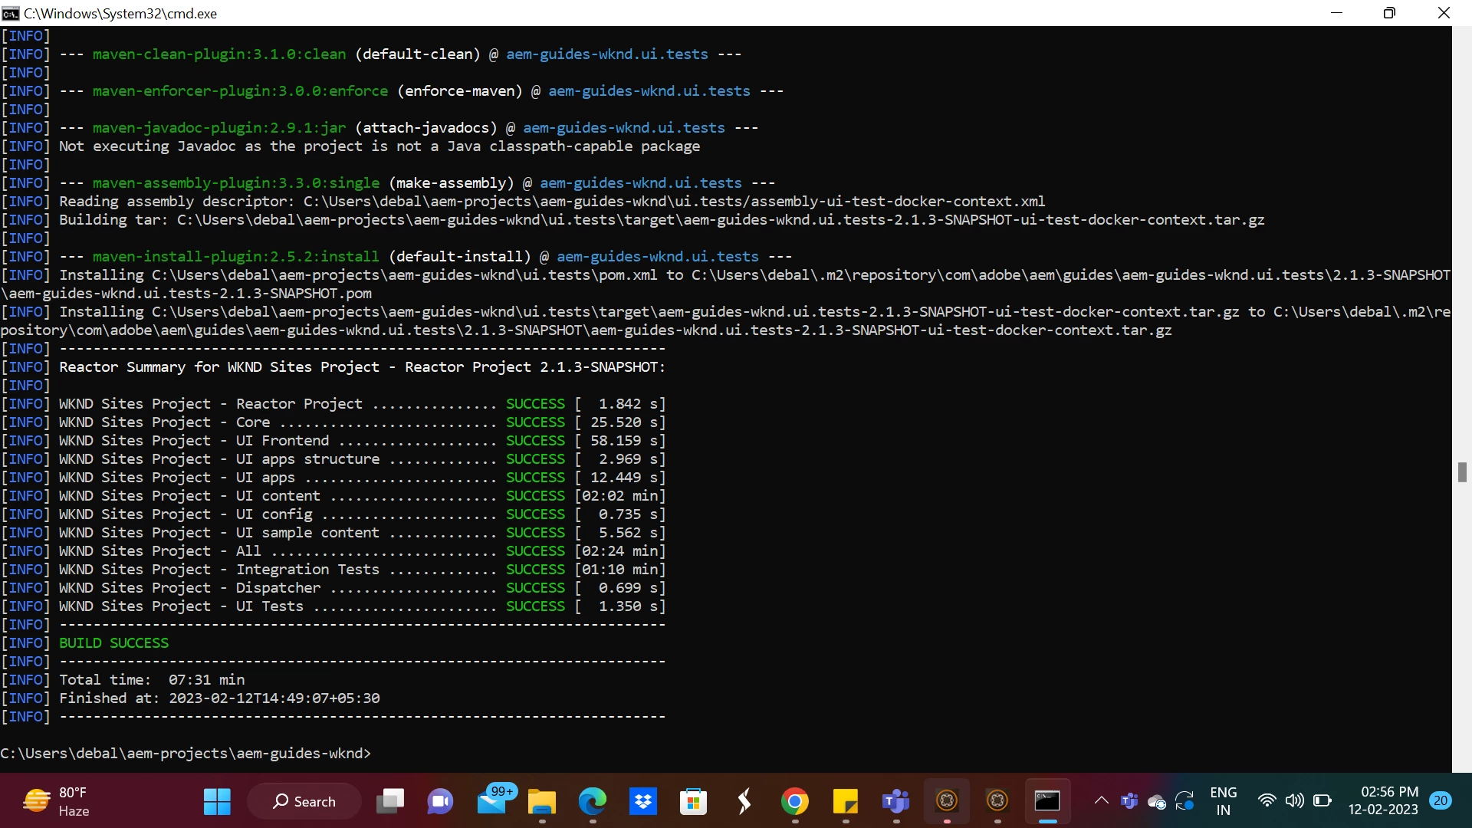
Task: Open Microsoft Teams from taskbar
Action: pyautogui.click(x=895, y=801)
